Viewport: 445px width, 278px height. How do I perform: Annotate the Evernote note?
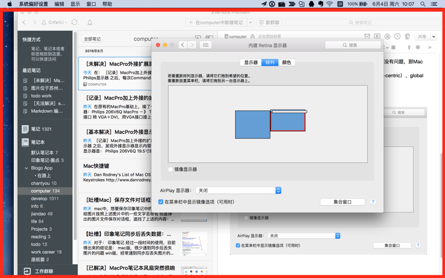(387, 36)
